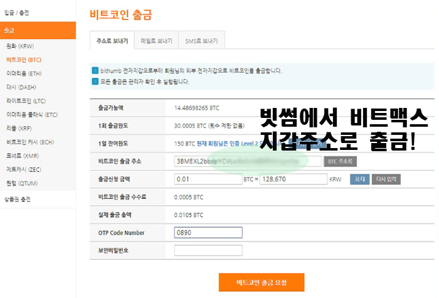Choose 리플 (XRP) withdrawal
Viewport: 439px width, 298px height.
tap(19, 128)
